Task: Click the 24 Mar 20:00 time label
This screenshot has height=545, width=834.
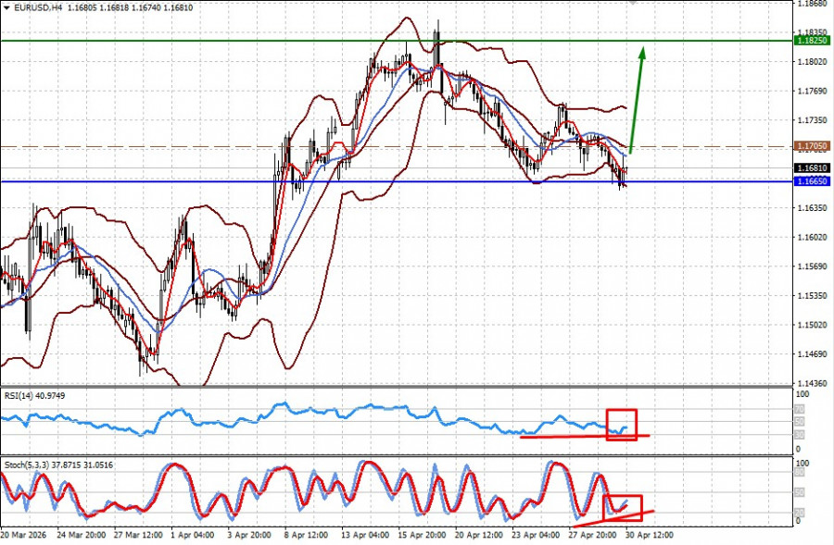Action: pos(81,535)
